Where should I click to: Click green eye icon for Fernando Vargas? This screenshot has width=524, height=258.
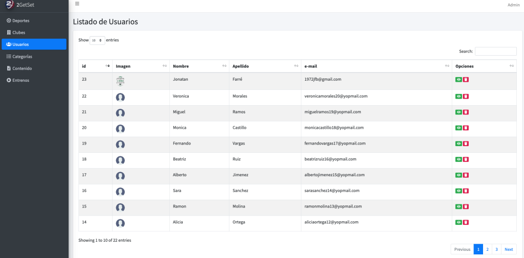point(458,144)
